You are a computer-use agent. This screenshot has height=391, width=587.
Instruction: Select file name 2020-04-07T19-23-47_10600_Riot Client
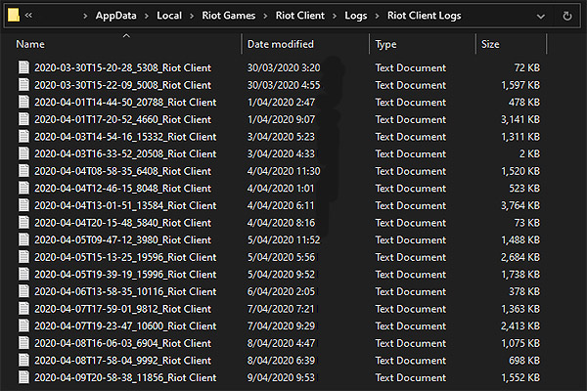[125, 326]
